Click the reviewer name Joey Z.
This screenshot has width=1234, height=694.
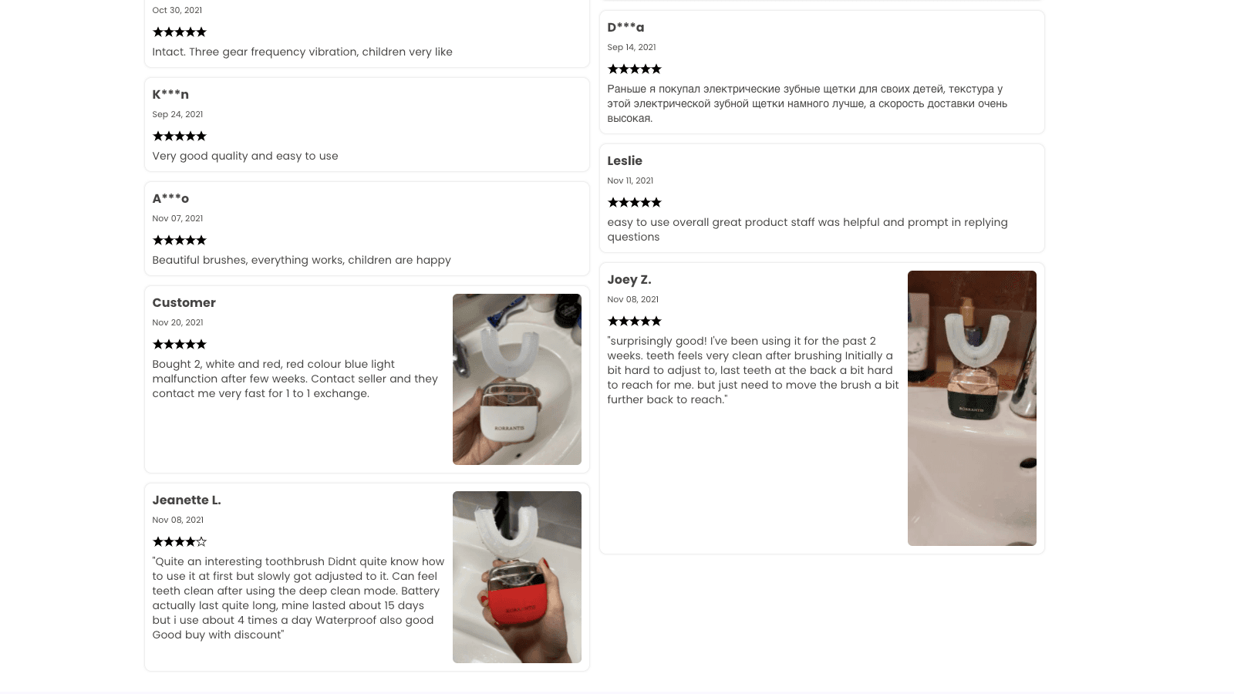tap(629, 280)
